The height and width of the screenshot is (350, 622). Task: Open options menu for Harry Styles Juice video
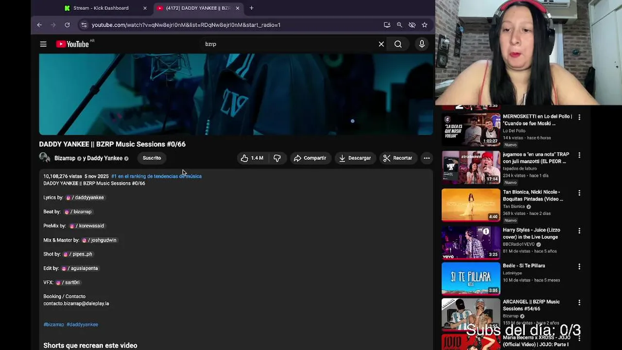click(x=579, y=231)
